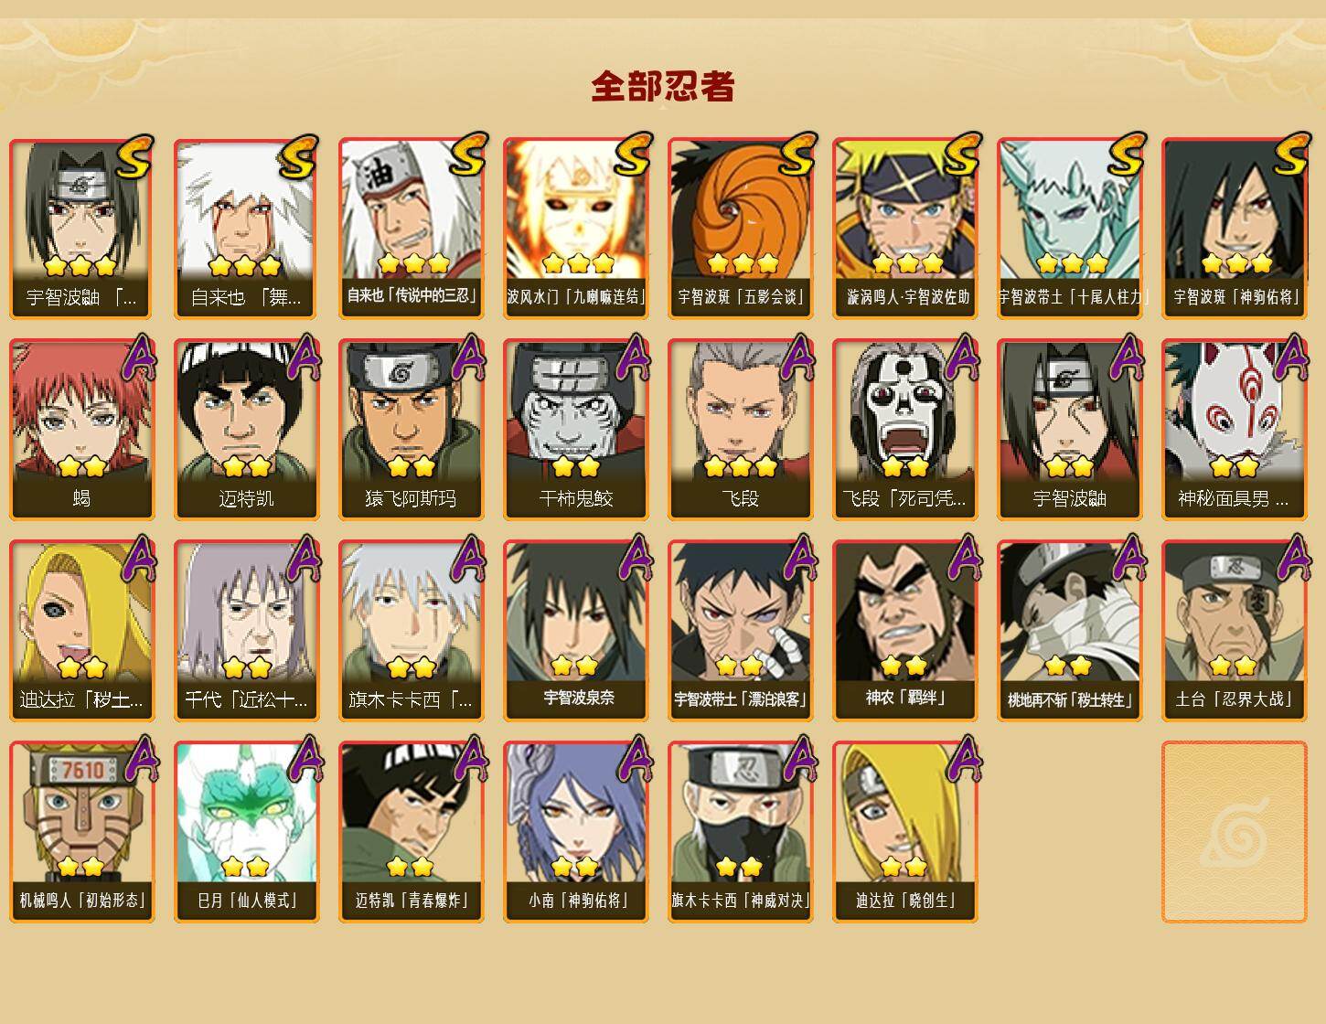Select 波风水门「九喇嘛连结」 card

pyautogui.click(x=576, y=228)
